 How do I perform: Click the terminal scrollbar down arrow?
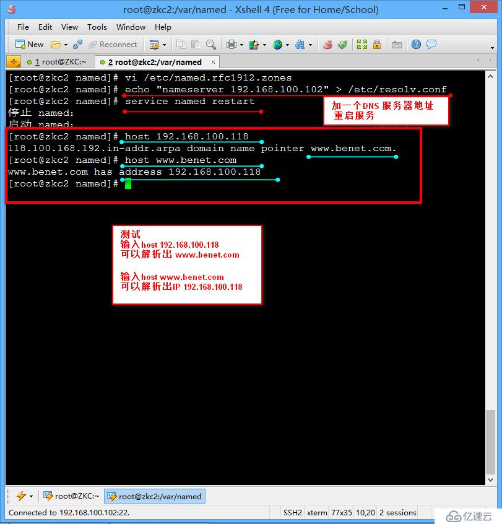click(x=490, y=479)
